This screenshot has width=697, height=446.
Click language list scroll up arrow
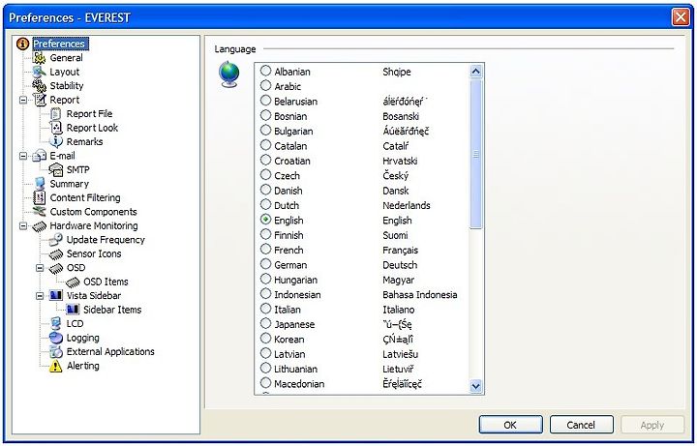(x=475, y=71)
